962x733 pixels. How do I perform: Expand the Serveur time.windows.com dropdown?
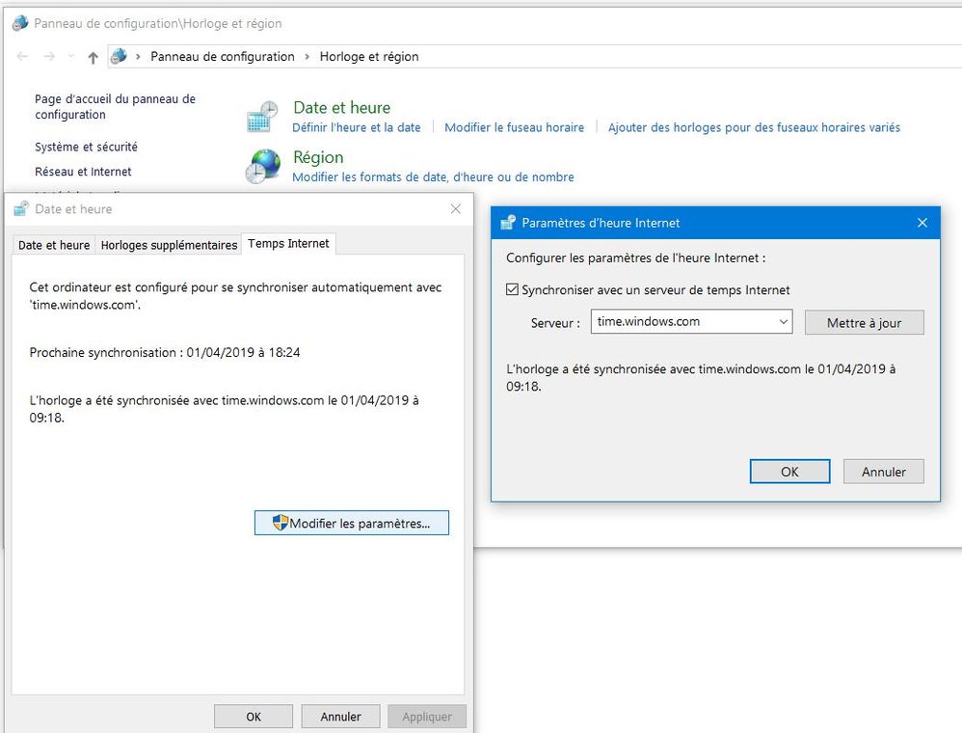tap(783, 322)
